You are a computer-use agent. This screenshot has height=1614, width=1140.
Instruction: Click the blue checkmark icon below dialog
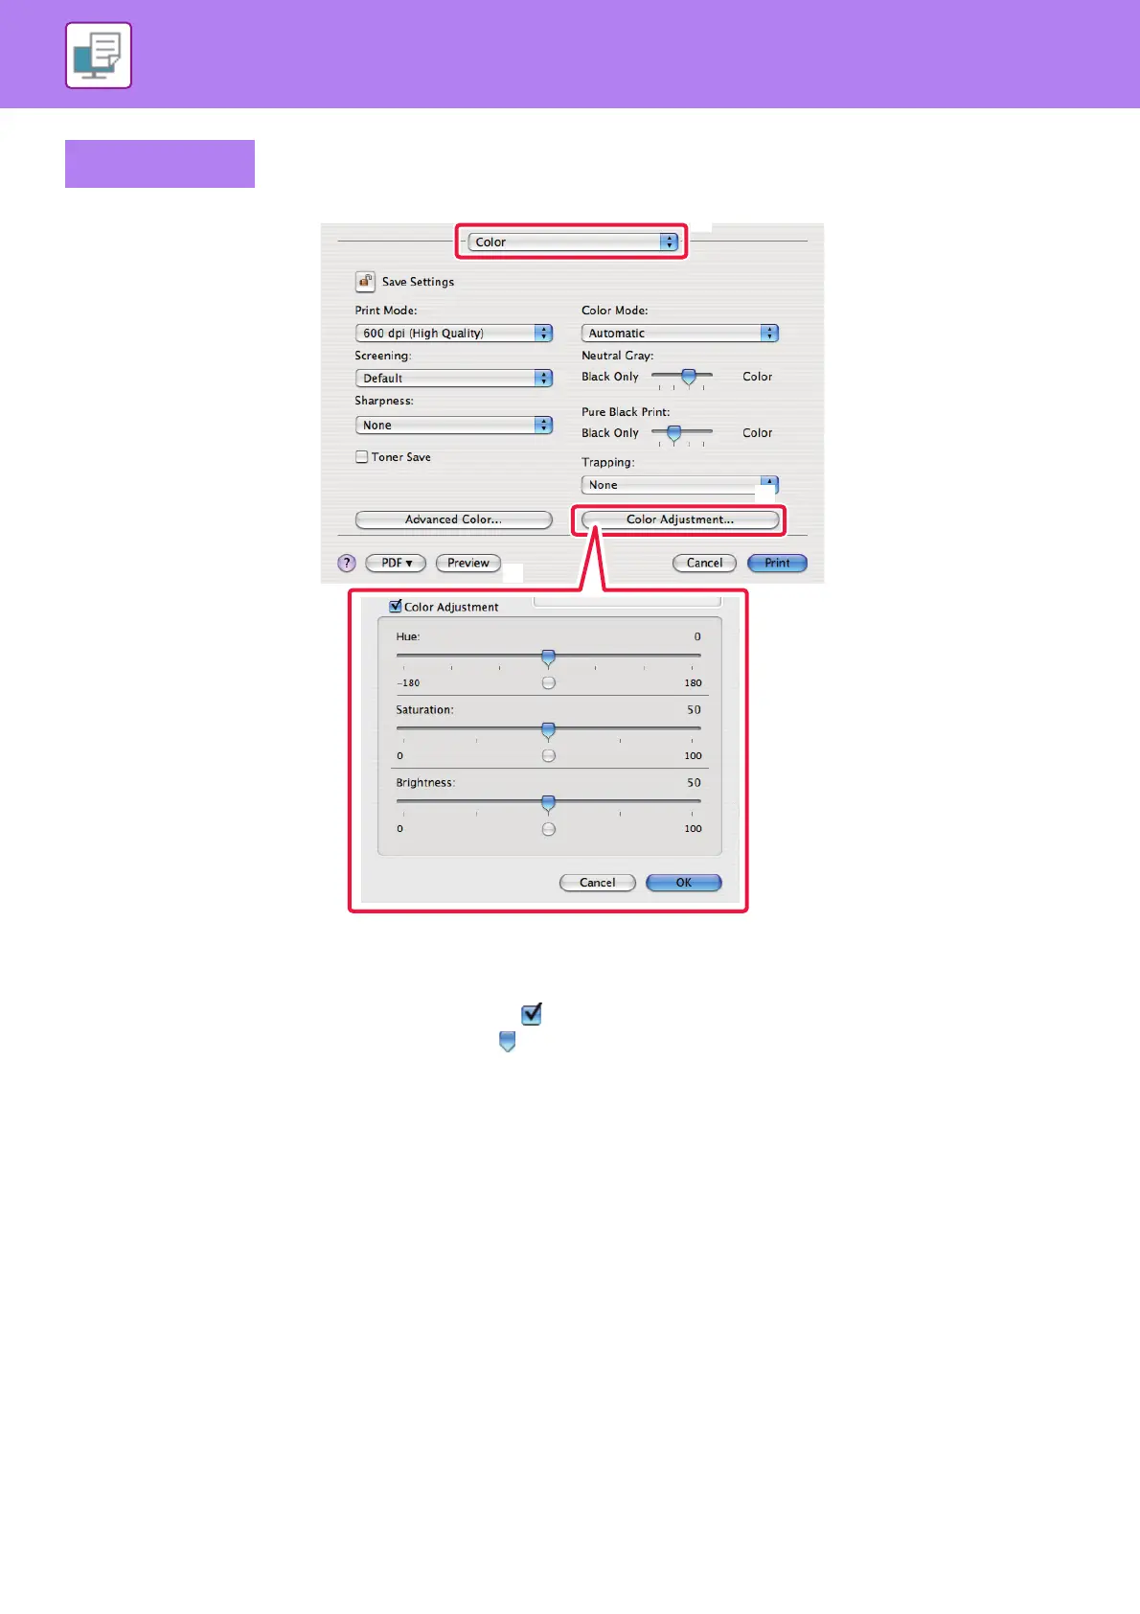coord(532,1013)
